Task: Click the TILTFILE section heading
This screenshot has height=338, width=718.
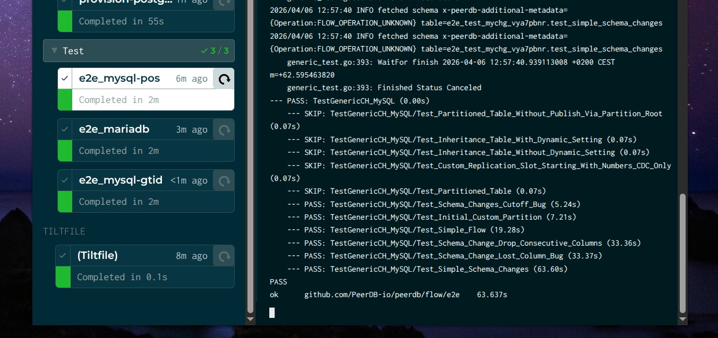Action: (64, 231)
